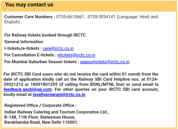
Task: Click the General Information heading
Action: click(x=24, y=42)
